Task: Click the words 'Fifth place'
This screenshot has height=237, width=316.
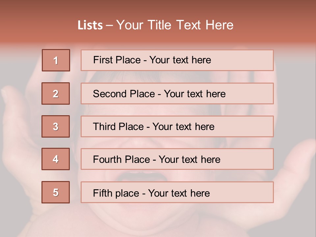Action: point(116,193)
